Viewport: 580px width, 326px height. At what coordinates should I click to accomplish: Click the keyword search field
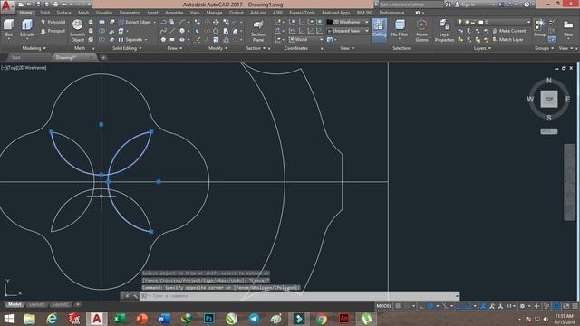tap(411, 5)
